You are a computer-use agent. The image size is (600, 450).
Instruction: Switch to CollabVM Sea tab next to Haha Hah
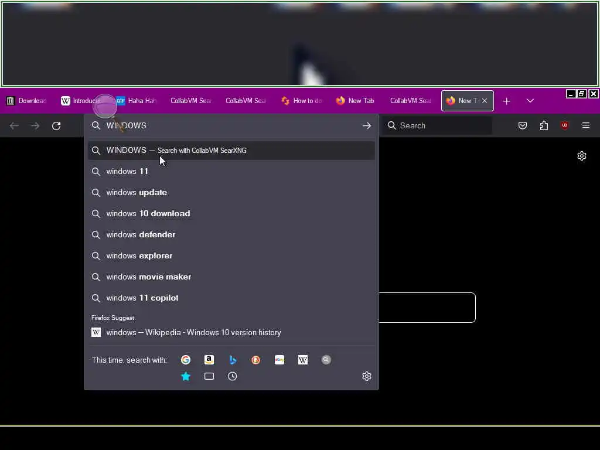click(191, 101)
